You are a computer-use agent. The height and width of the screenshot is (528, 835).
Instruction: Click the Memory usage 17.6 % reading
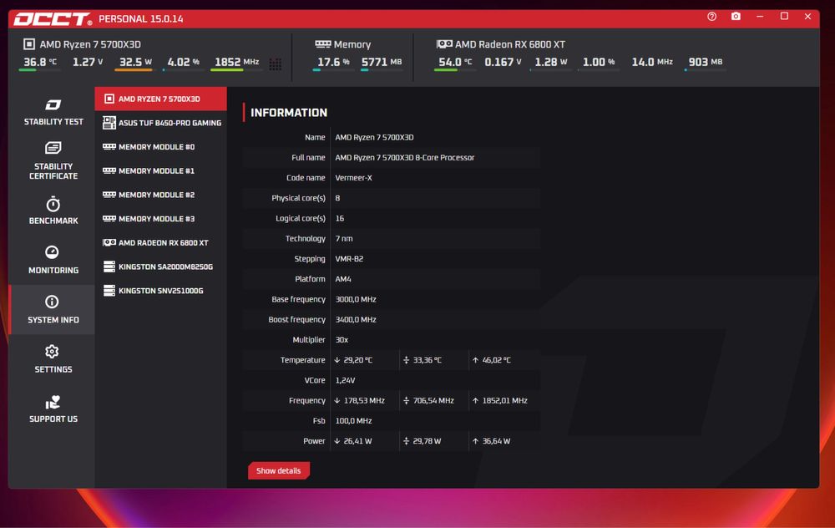[x=333, y=62]
